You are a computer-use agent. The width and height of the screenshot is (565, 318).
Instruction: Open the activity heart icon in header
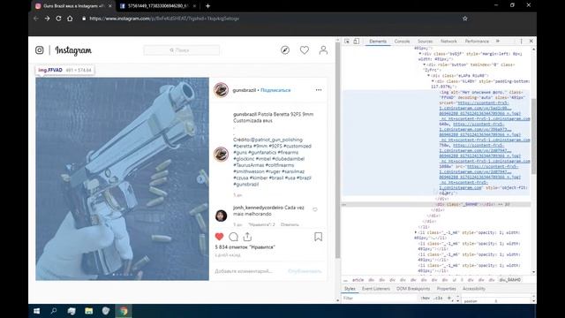pos(305,50)
